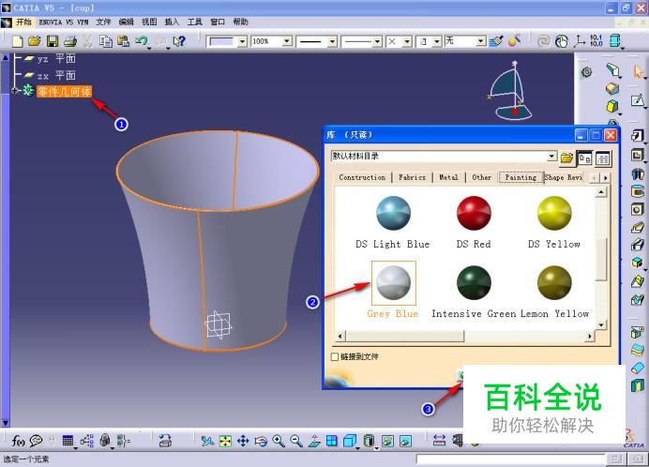Click the Pan arrows icon
The width and height of the screenshot is (649, 467).
[x=243, y=442]
